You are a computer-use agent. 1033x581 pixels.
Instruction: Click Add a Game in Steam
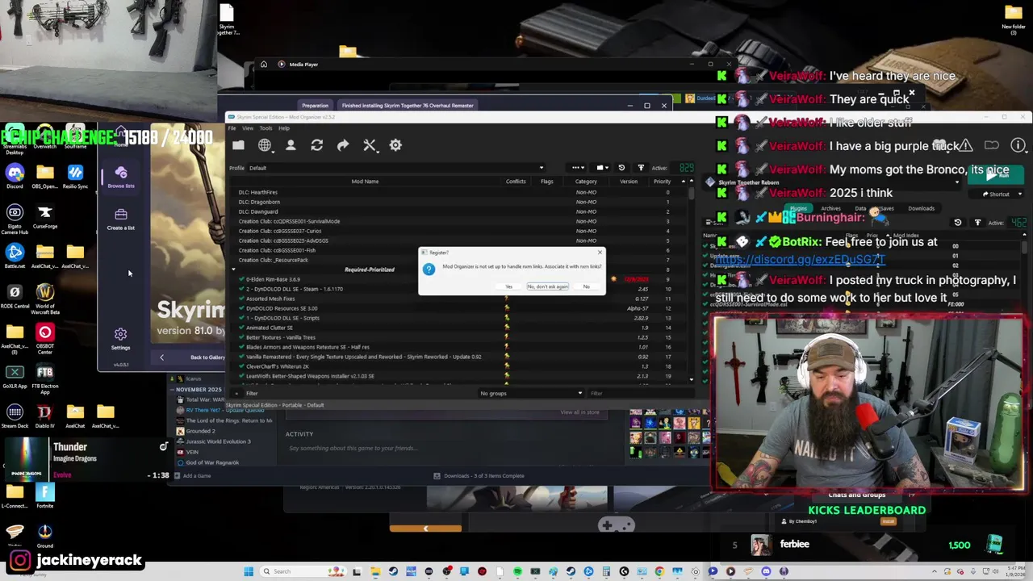tap(192, 475)
